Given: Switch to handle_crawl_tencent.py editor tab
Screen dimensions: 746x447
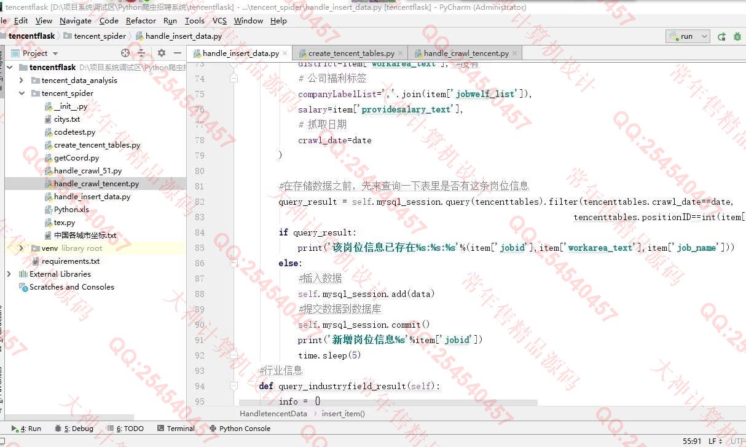Looking at the screenshot, I should [x=466, y=53].
